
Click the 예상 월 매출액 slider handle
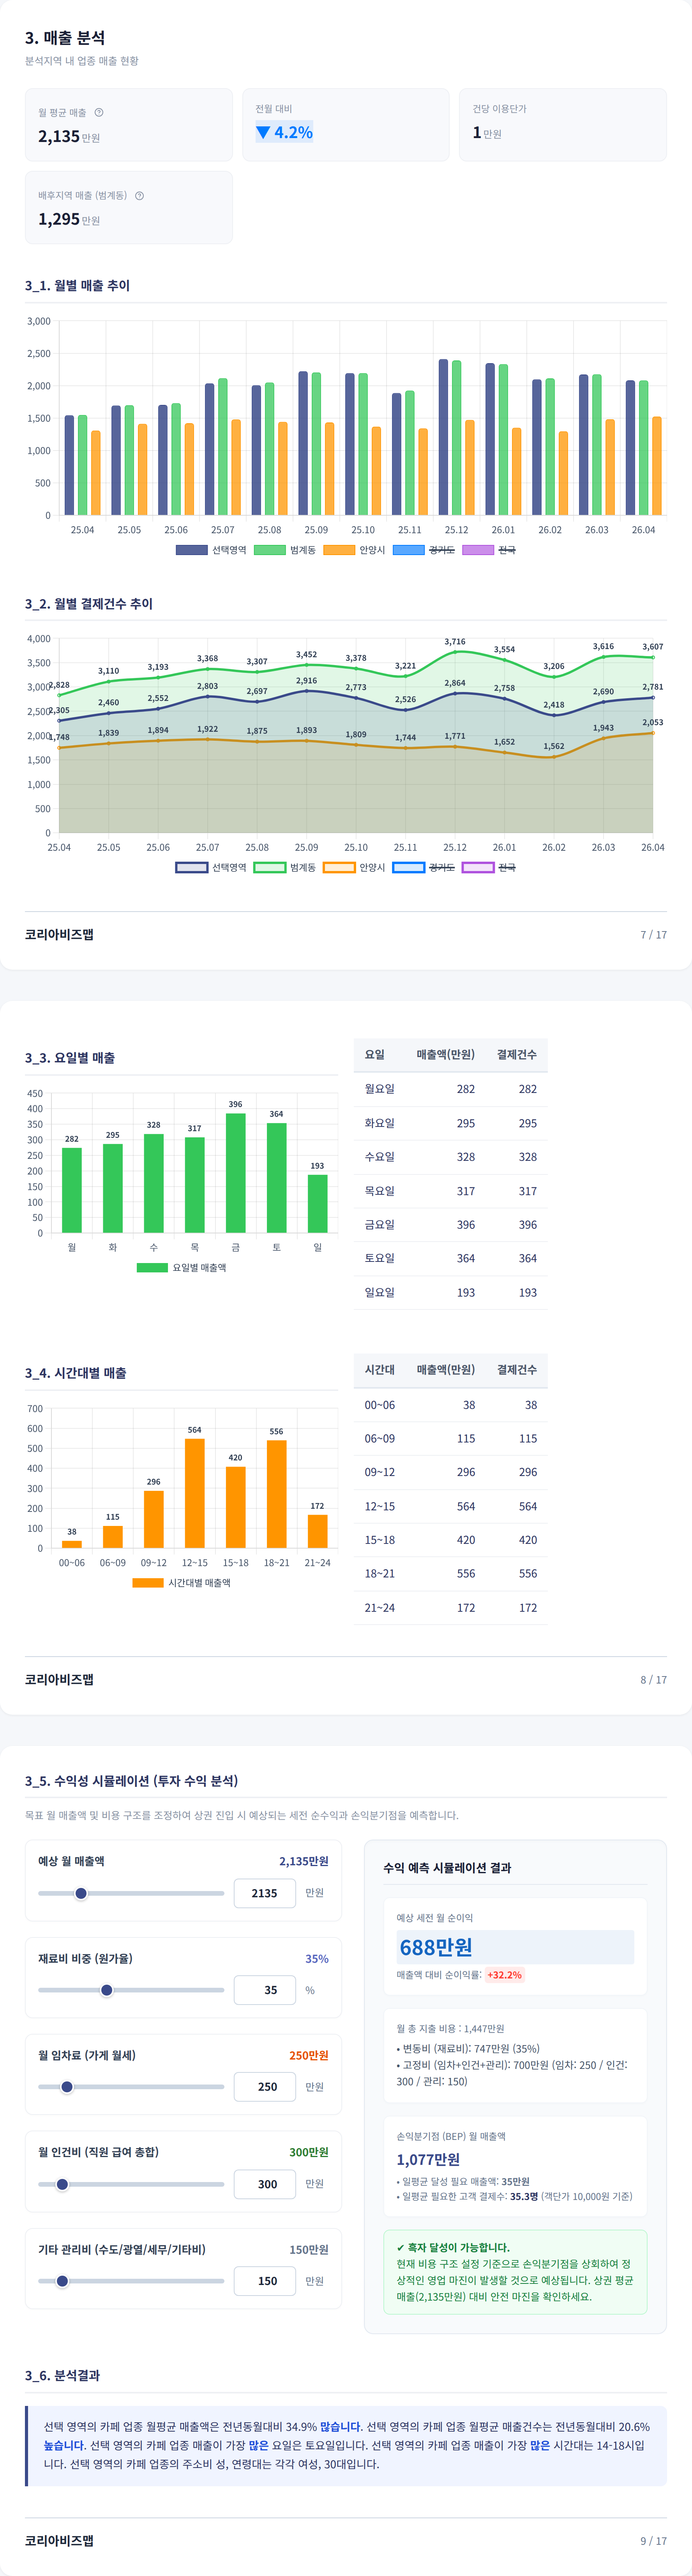click(x=81, y=1893)
